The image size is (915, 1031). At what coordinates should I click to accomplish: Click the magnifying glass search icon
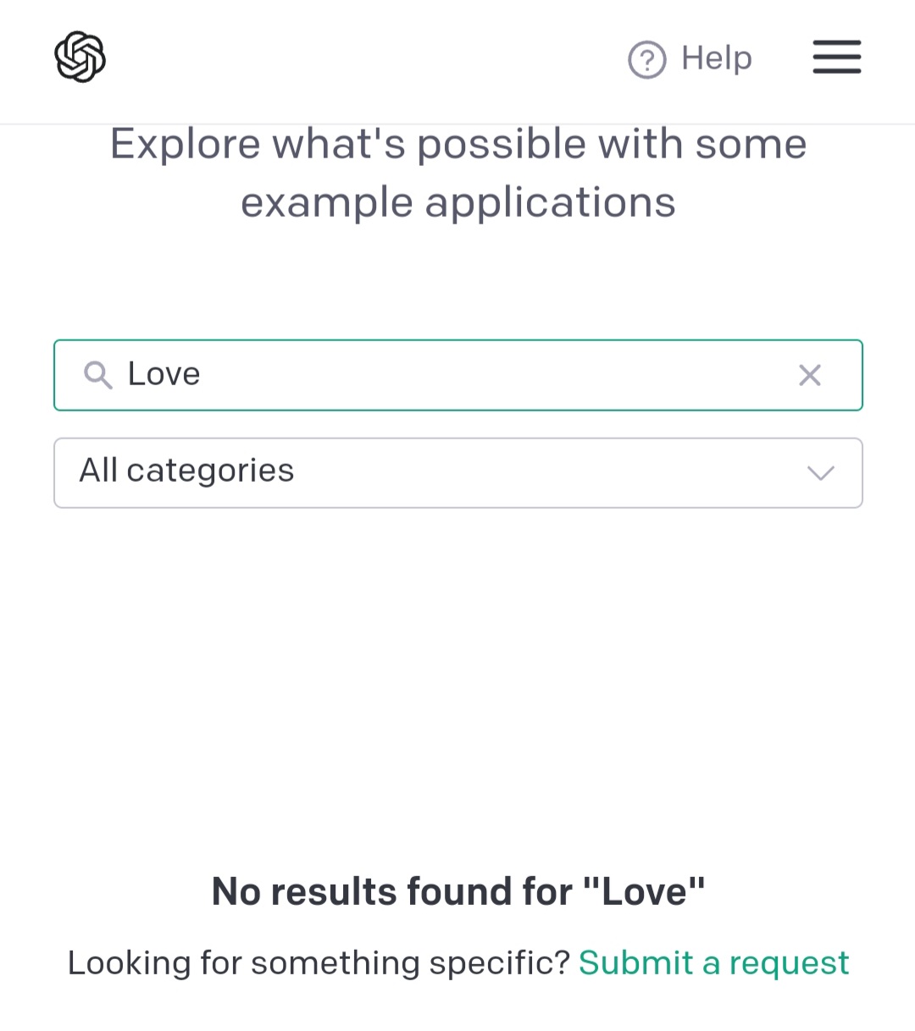click(98, 375)
